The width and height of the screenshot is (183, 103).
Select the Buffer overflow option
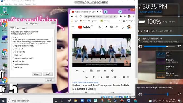(x=13, y=49)
